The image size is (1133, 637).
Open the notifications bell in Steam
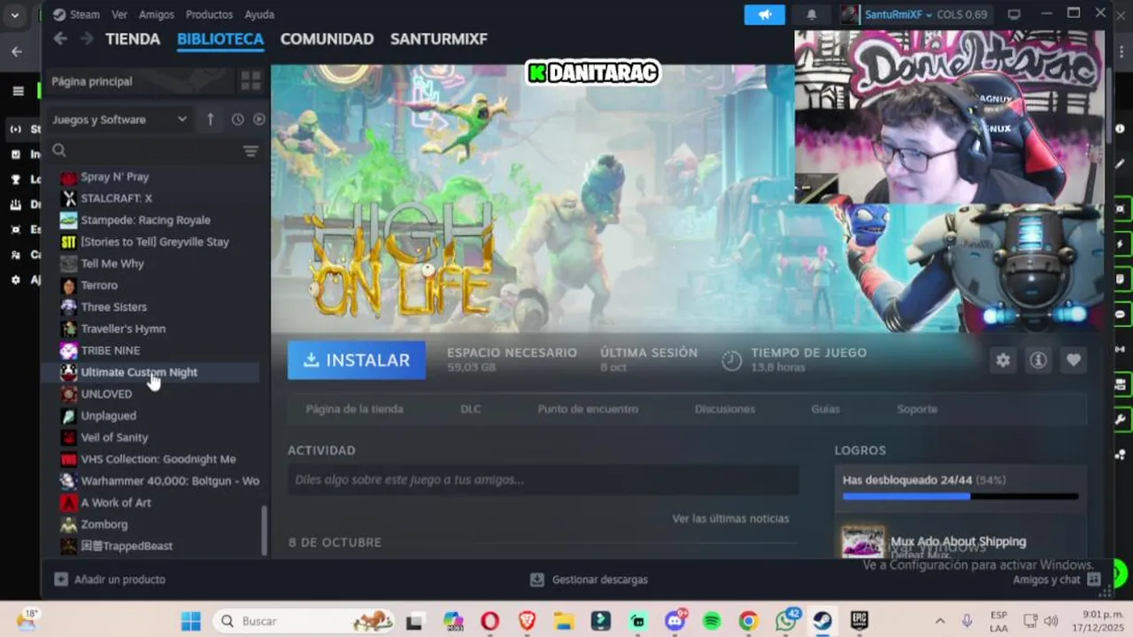(x=812, y=14)
